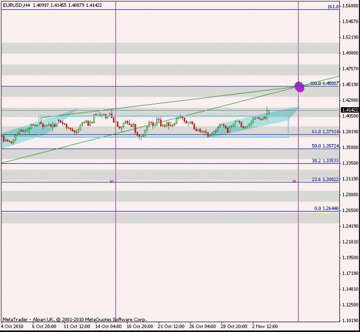Click the 1.14810 price axis label
360x332 pixels.
click(350, 289)
